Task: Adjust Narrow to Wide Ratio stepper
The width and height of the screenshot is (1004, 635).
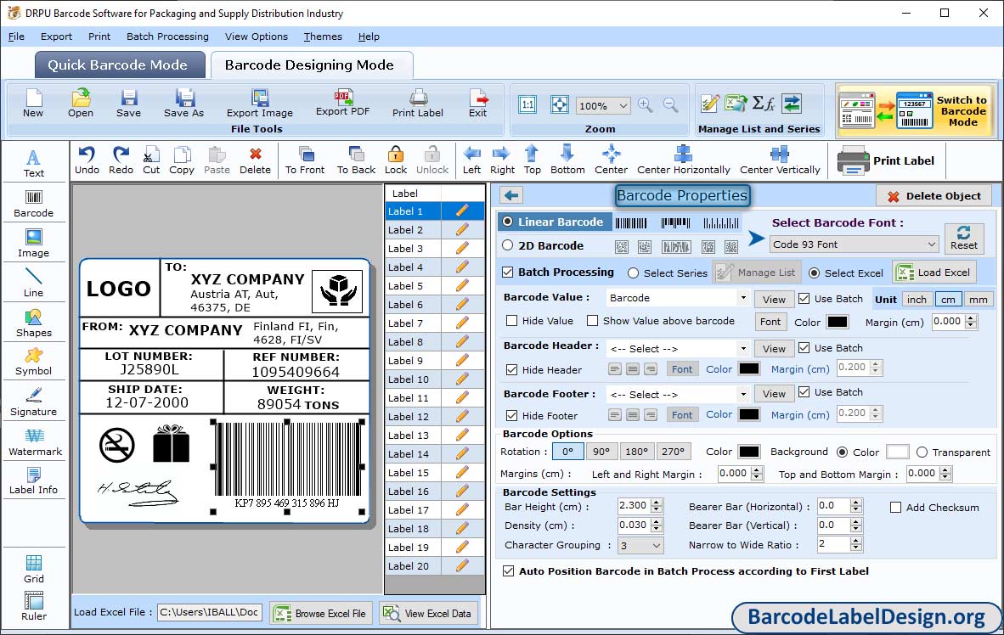Action: (x=856, y=545)
